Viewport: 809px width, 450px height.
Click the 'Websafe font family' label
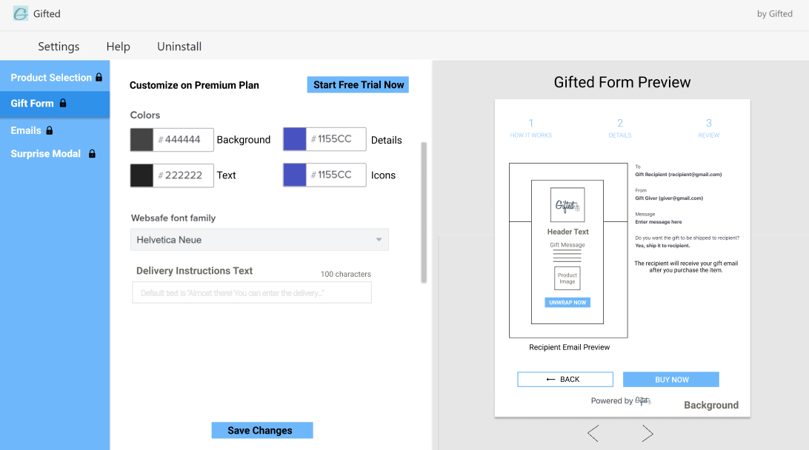click(x=173, y=218)
